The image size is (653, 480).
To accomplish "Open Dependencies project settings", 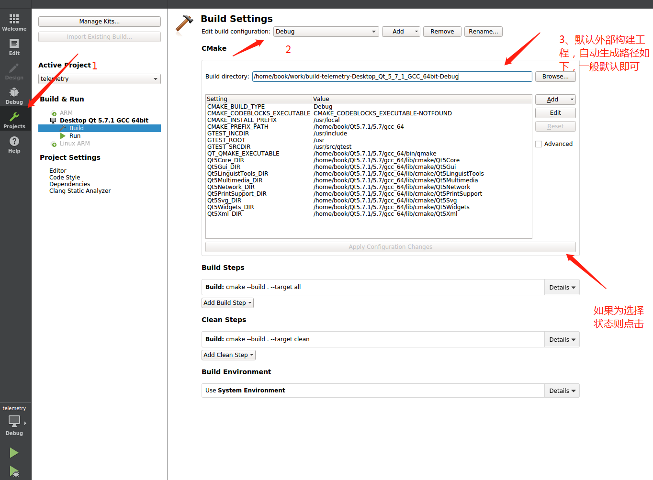I will 69,184.
